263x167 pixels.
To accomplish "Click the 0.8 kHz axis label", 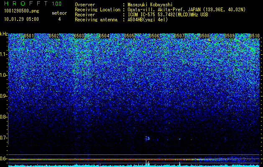I will (x=3, y=117).
